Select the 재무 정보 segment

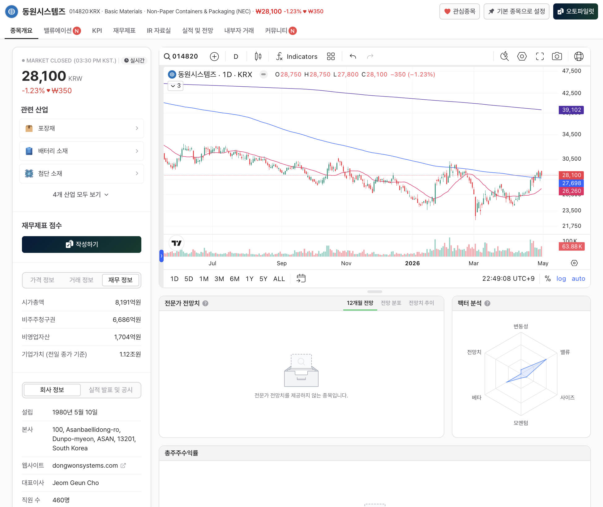point(121,280)
